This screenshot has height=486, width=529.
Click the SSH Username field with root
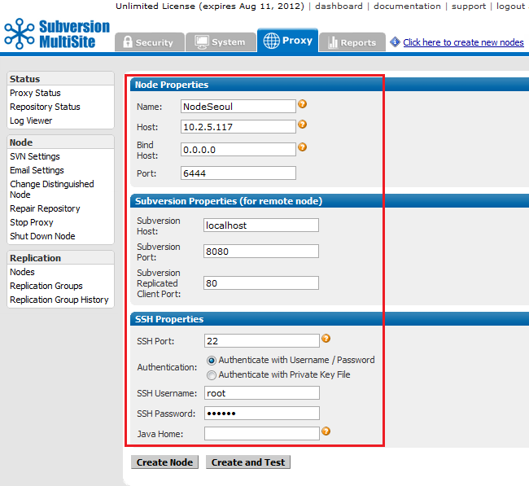(262, 393)
